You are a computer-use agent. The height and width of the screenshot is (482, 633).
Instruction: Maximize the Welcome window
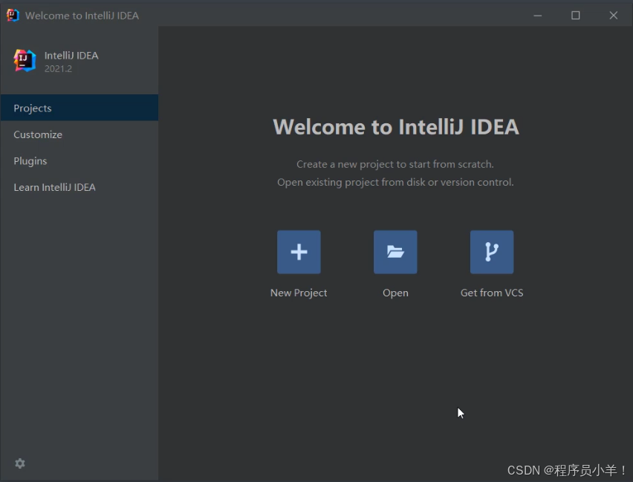point(575,16)
